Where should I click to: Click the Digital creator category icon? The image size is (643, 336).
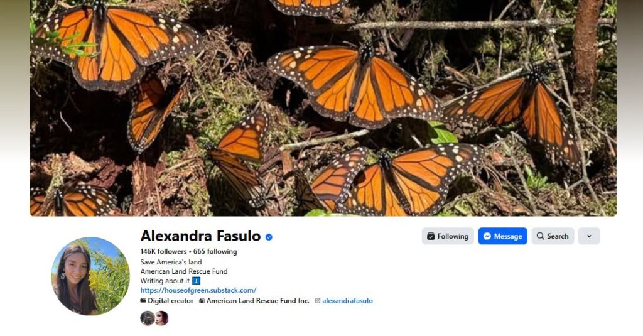[143, 301]
